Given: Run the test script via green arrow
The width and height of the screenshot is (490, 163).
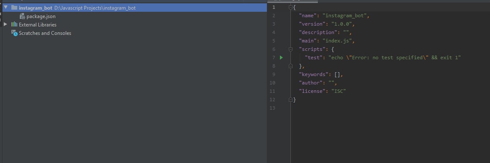Looking at the screenshot, I should pos(281,58).
